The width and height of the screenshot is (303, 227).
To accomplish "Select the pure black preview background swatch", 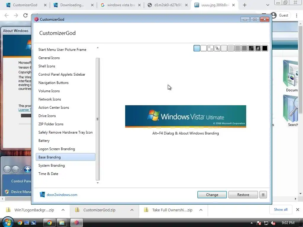I will pos(265,48).
